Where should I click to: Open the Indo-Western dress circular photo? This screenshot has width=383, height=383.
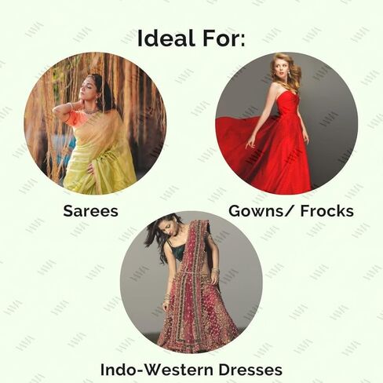pyautogui.click(x=191, y=283)
